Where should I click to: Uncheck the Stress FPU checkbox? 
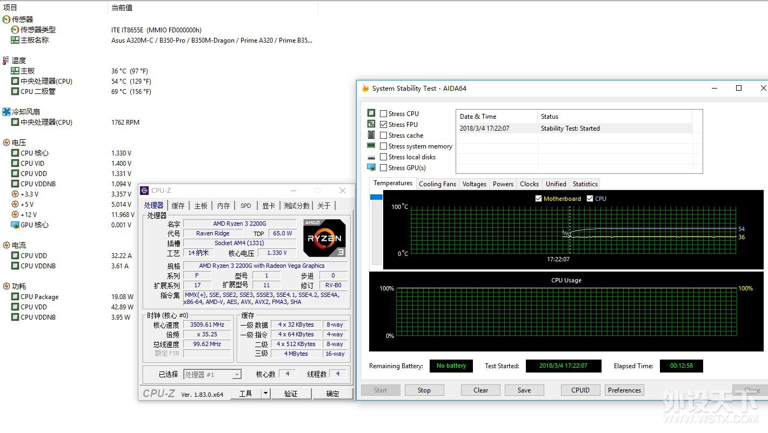(383, 124)
